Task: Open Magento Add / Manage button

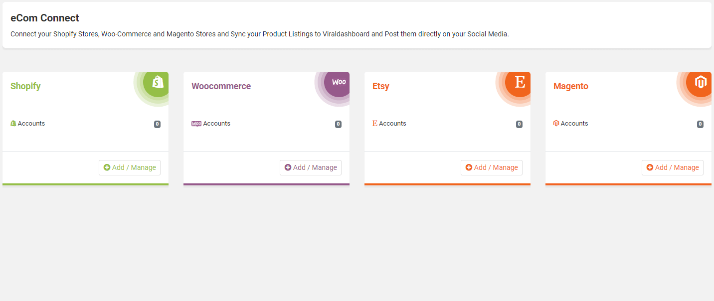Action: coord(673,167)
